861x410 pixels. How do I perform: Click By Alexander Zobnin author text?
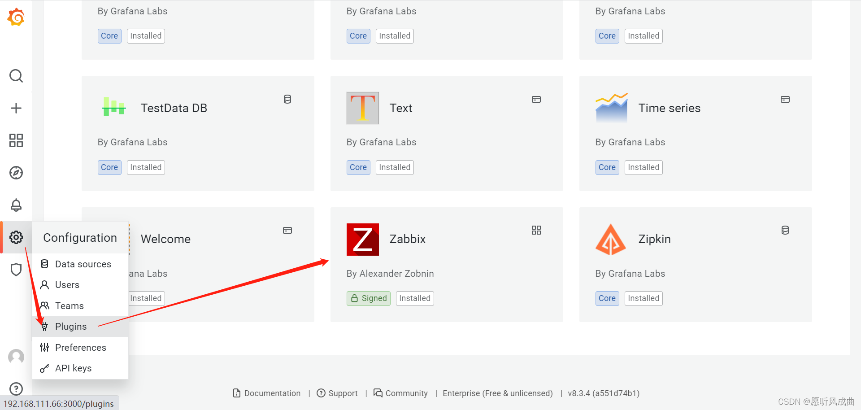(x=390, y=274)
